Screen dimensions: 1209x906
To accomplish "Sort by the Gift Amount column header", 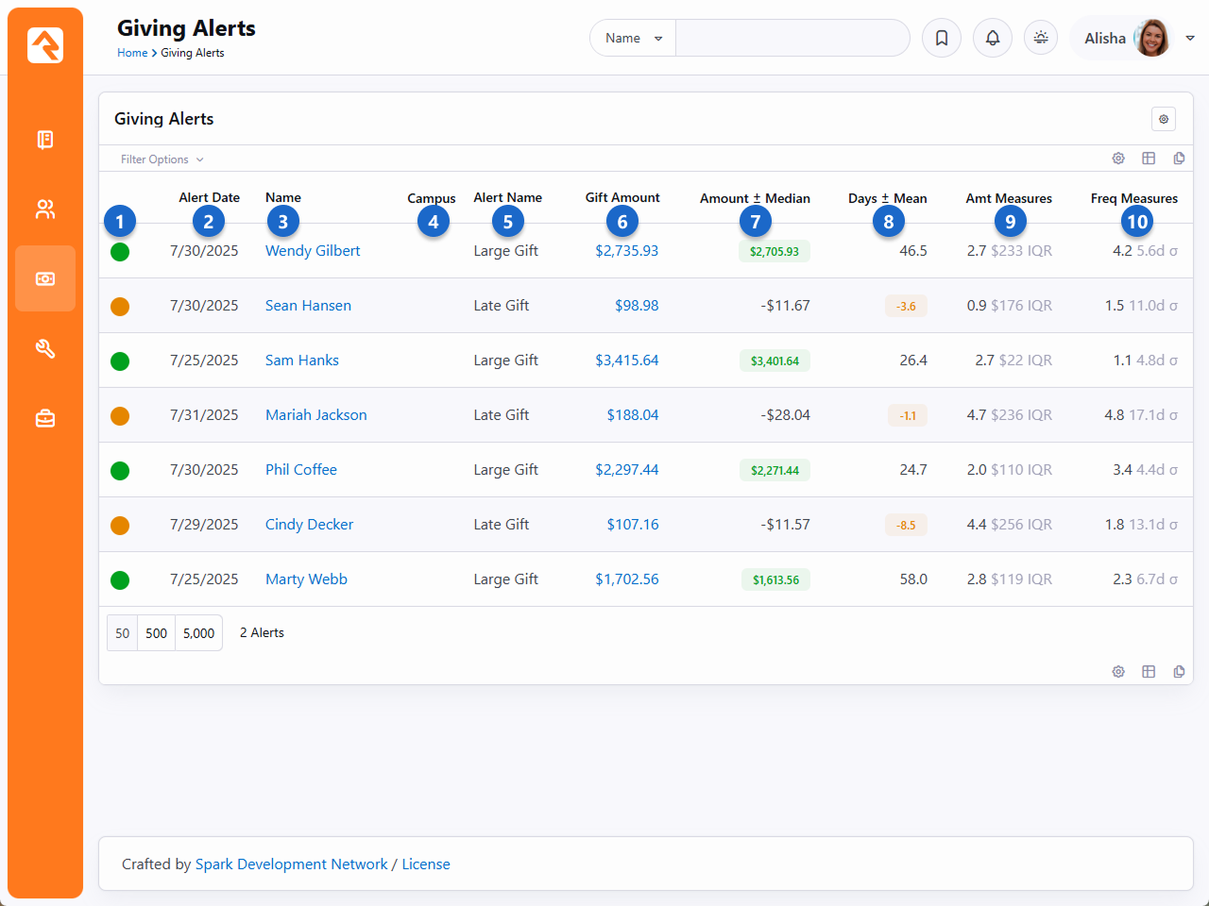I will coord(622,197).
